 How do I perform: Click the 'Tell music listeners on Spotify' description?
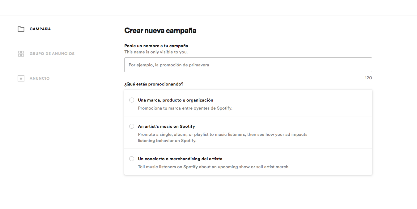coord(214,167)
